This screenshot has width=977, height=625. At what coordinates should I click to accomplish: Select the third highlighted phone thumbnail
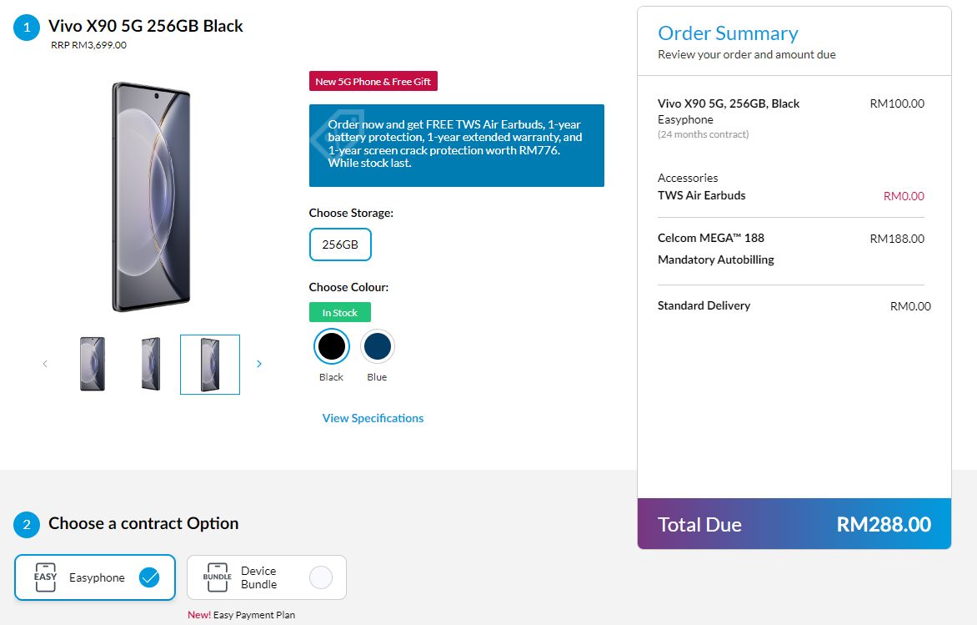(x=210, y=364)
